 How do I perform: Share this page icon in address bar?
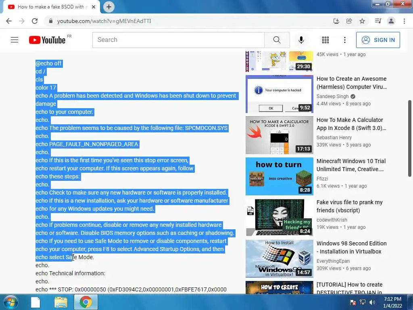pyautogui.click(x=349, y=21)
